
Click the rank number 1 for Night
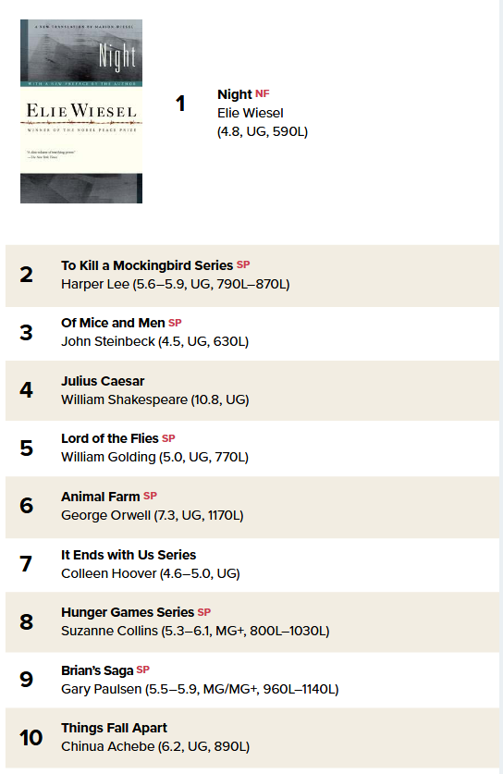point(180,104)
